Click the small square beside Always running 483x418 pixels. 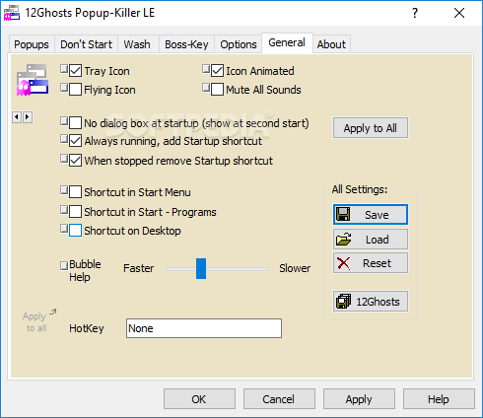(x=64, y=139)
